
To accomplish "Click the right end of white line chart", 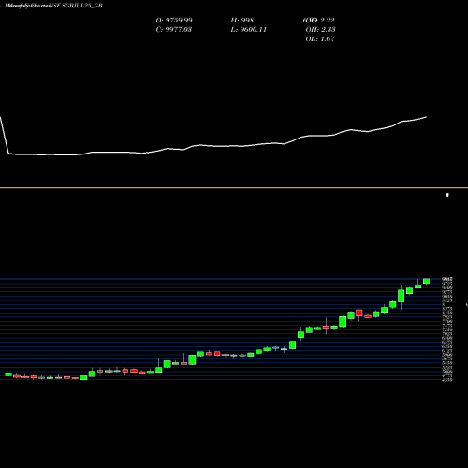I will pos(426,117).
